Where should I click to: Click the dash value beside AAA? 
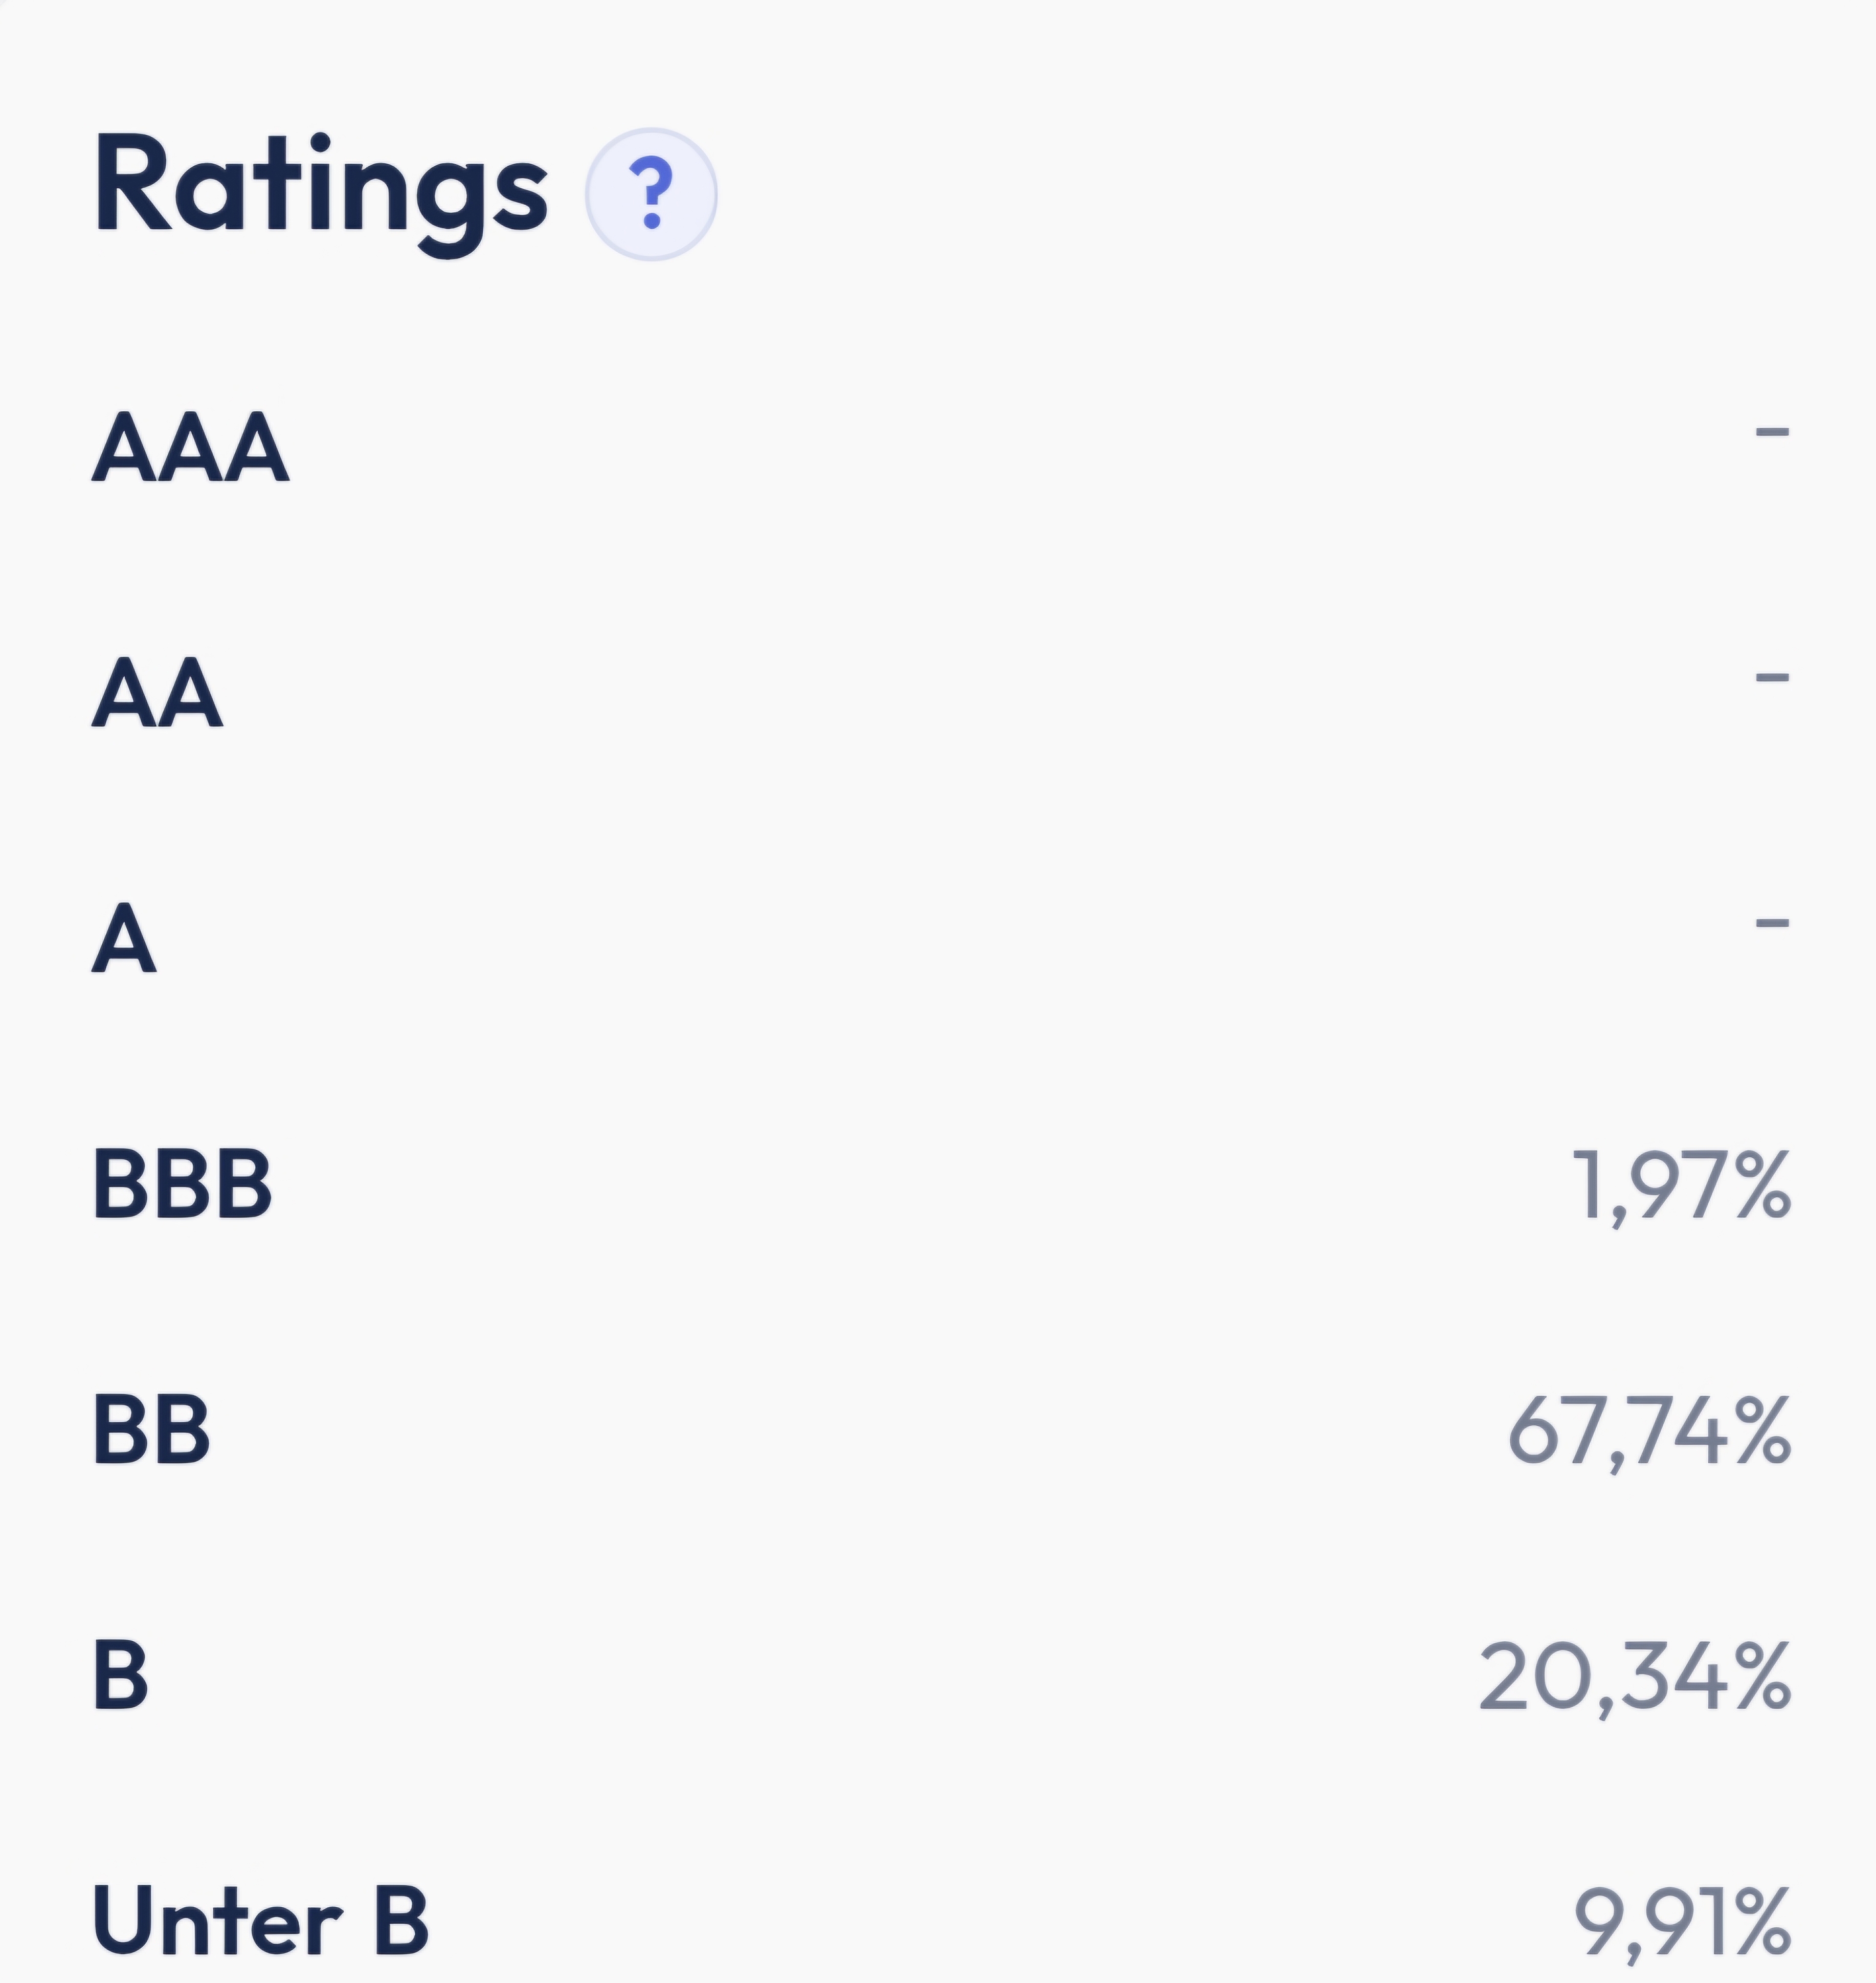pyautogui.click(x=1772, y=432)
